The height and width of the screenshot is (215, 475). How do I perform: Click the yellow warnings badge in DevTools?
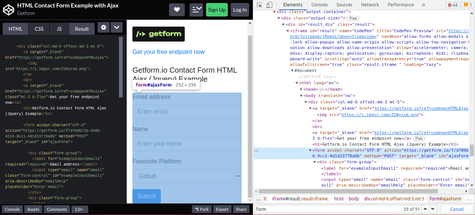coord(467,5)
